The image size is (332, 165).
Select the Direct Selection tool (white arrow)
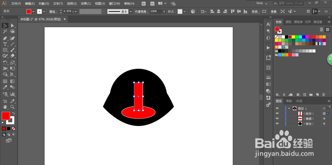13,25
